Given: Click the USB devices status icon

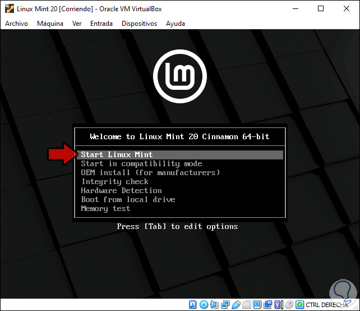Looking at the screenshot, I should pos(236,305).
